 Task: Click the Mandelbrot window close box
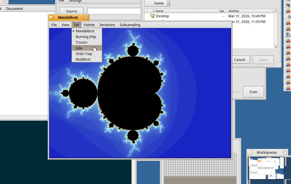coord(51,18)
